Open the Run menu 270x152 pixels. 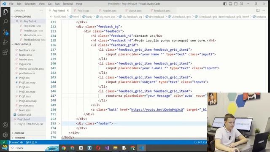click(57, 4)
